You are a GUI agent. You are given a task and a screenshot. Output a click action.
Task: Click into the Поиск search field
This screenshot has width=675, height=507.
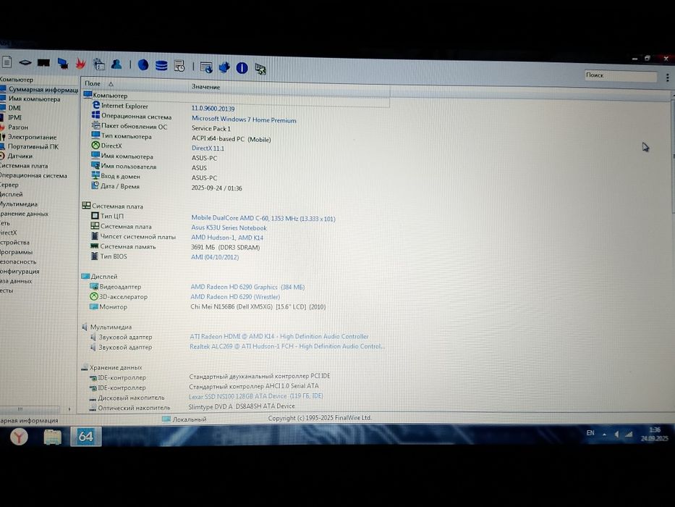[620, 75]
